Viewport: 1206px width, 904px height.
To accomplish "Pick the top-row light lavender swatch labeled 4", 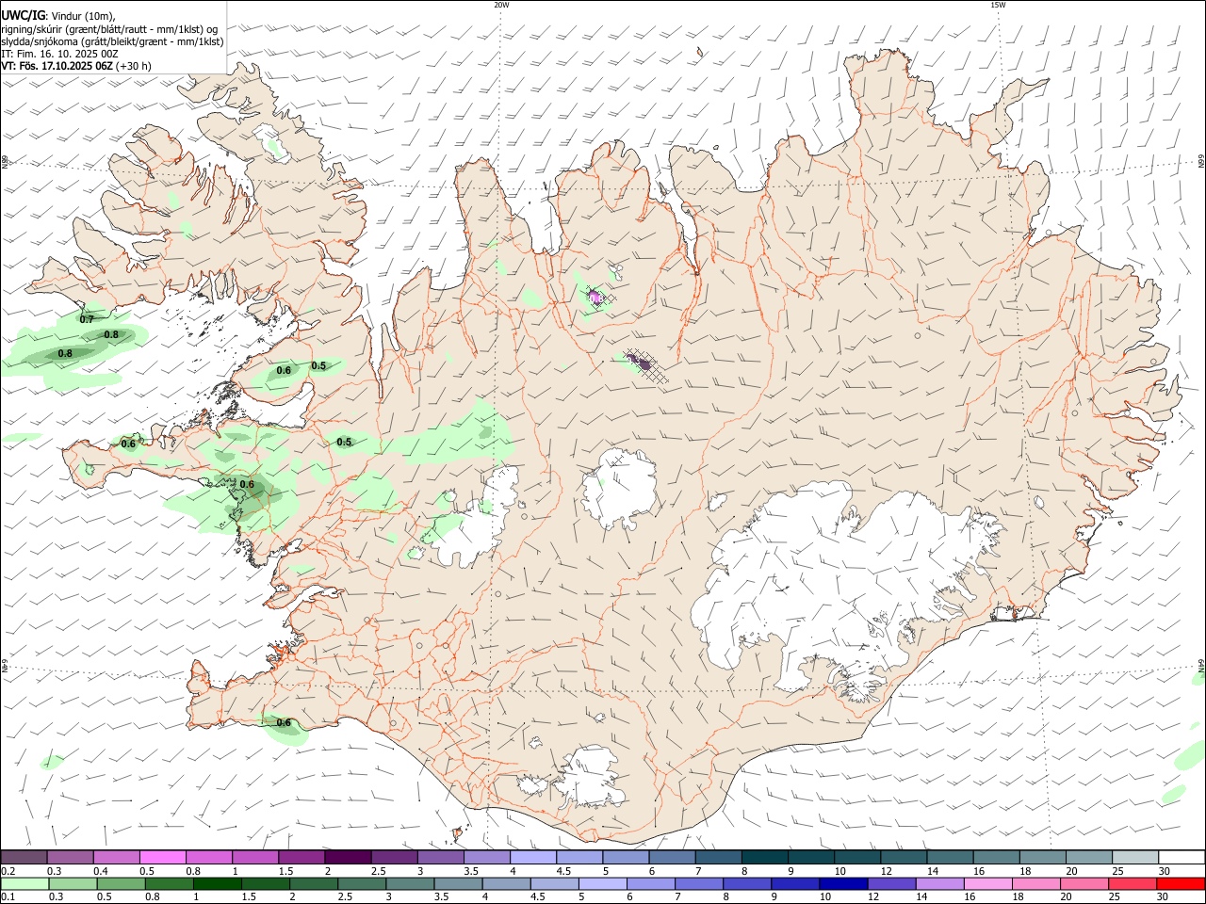I will [x=533, y=857].
